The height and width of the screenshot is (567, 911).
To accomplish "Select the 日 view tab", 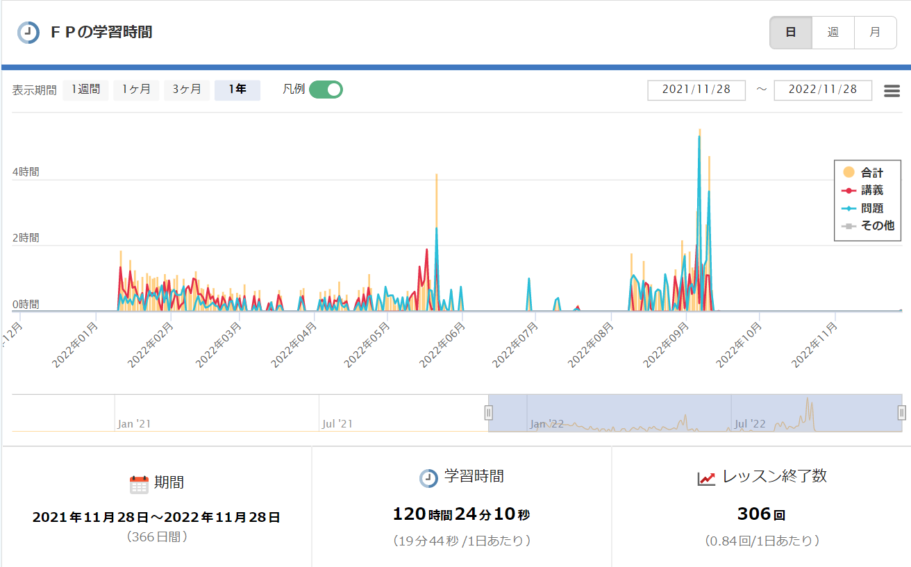I will pyautogui.click(x=791, y=33).
